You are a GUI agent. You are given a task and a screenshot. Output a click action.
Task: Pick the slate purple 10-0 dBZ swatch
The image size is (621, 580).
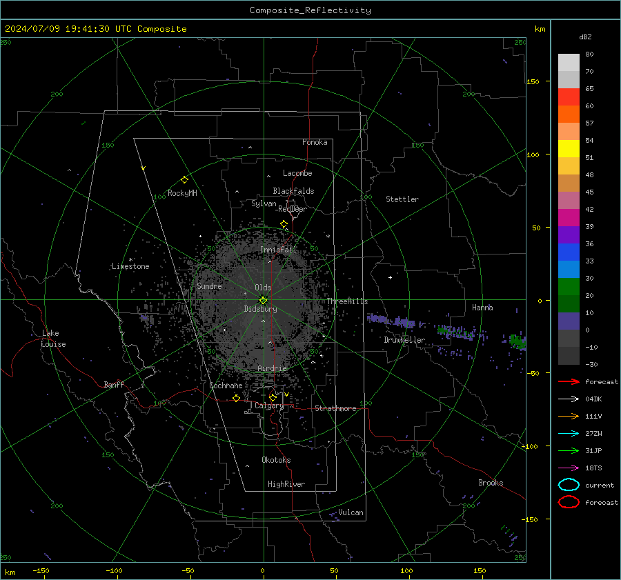coord(569,321)
